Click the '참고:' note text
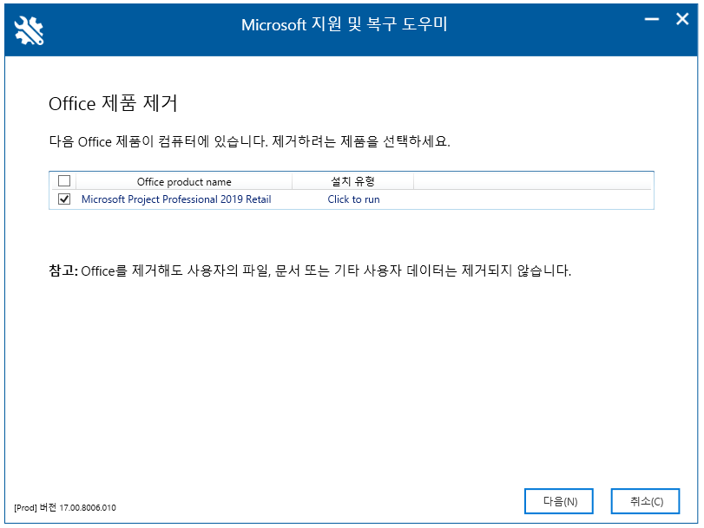 point(63,271)
